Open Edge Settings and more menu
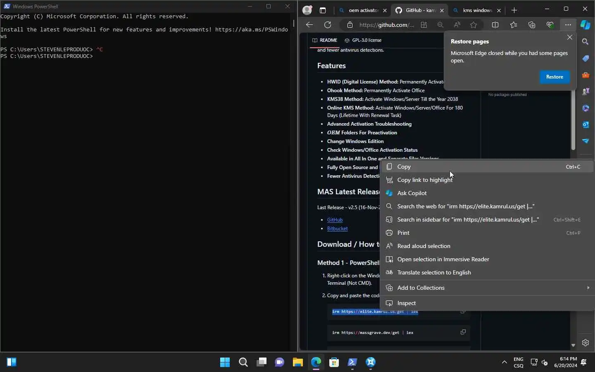The image size is (595, 372). tap(568, 25)
